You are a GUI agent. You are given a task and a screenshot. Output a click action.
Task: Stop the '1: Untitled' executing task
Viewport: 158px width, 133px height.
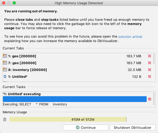coord(150,99)
